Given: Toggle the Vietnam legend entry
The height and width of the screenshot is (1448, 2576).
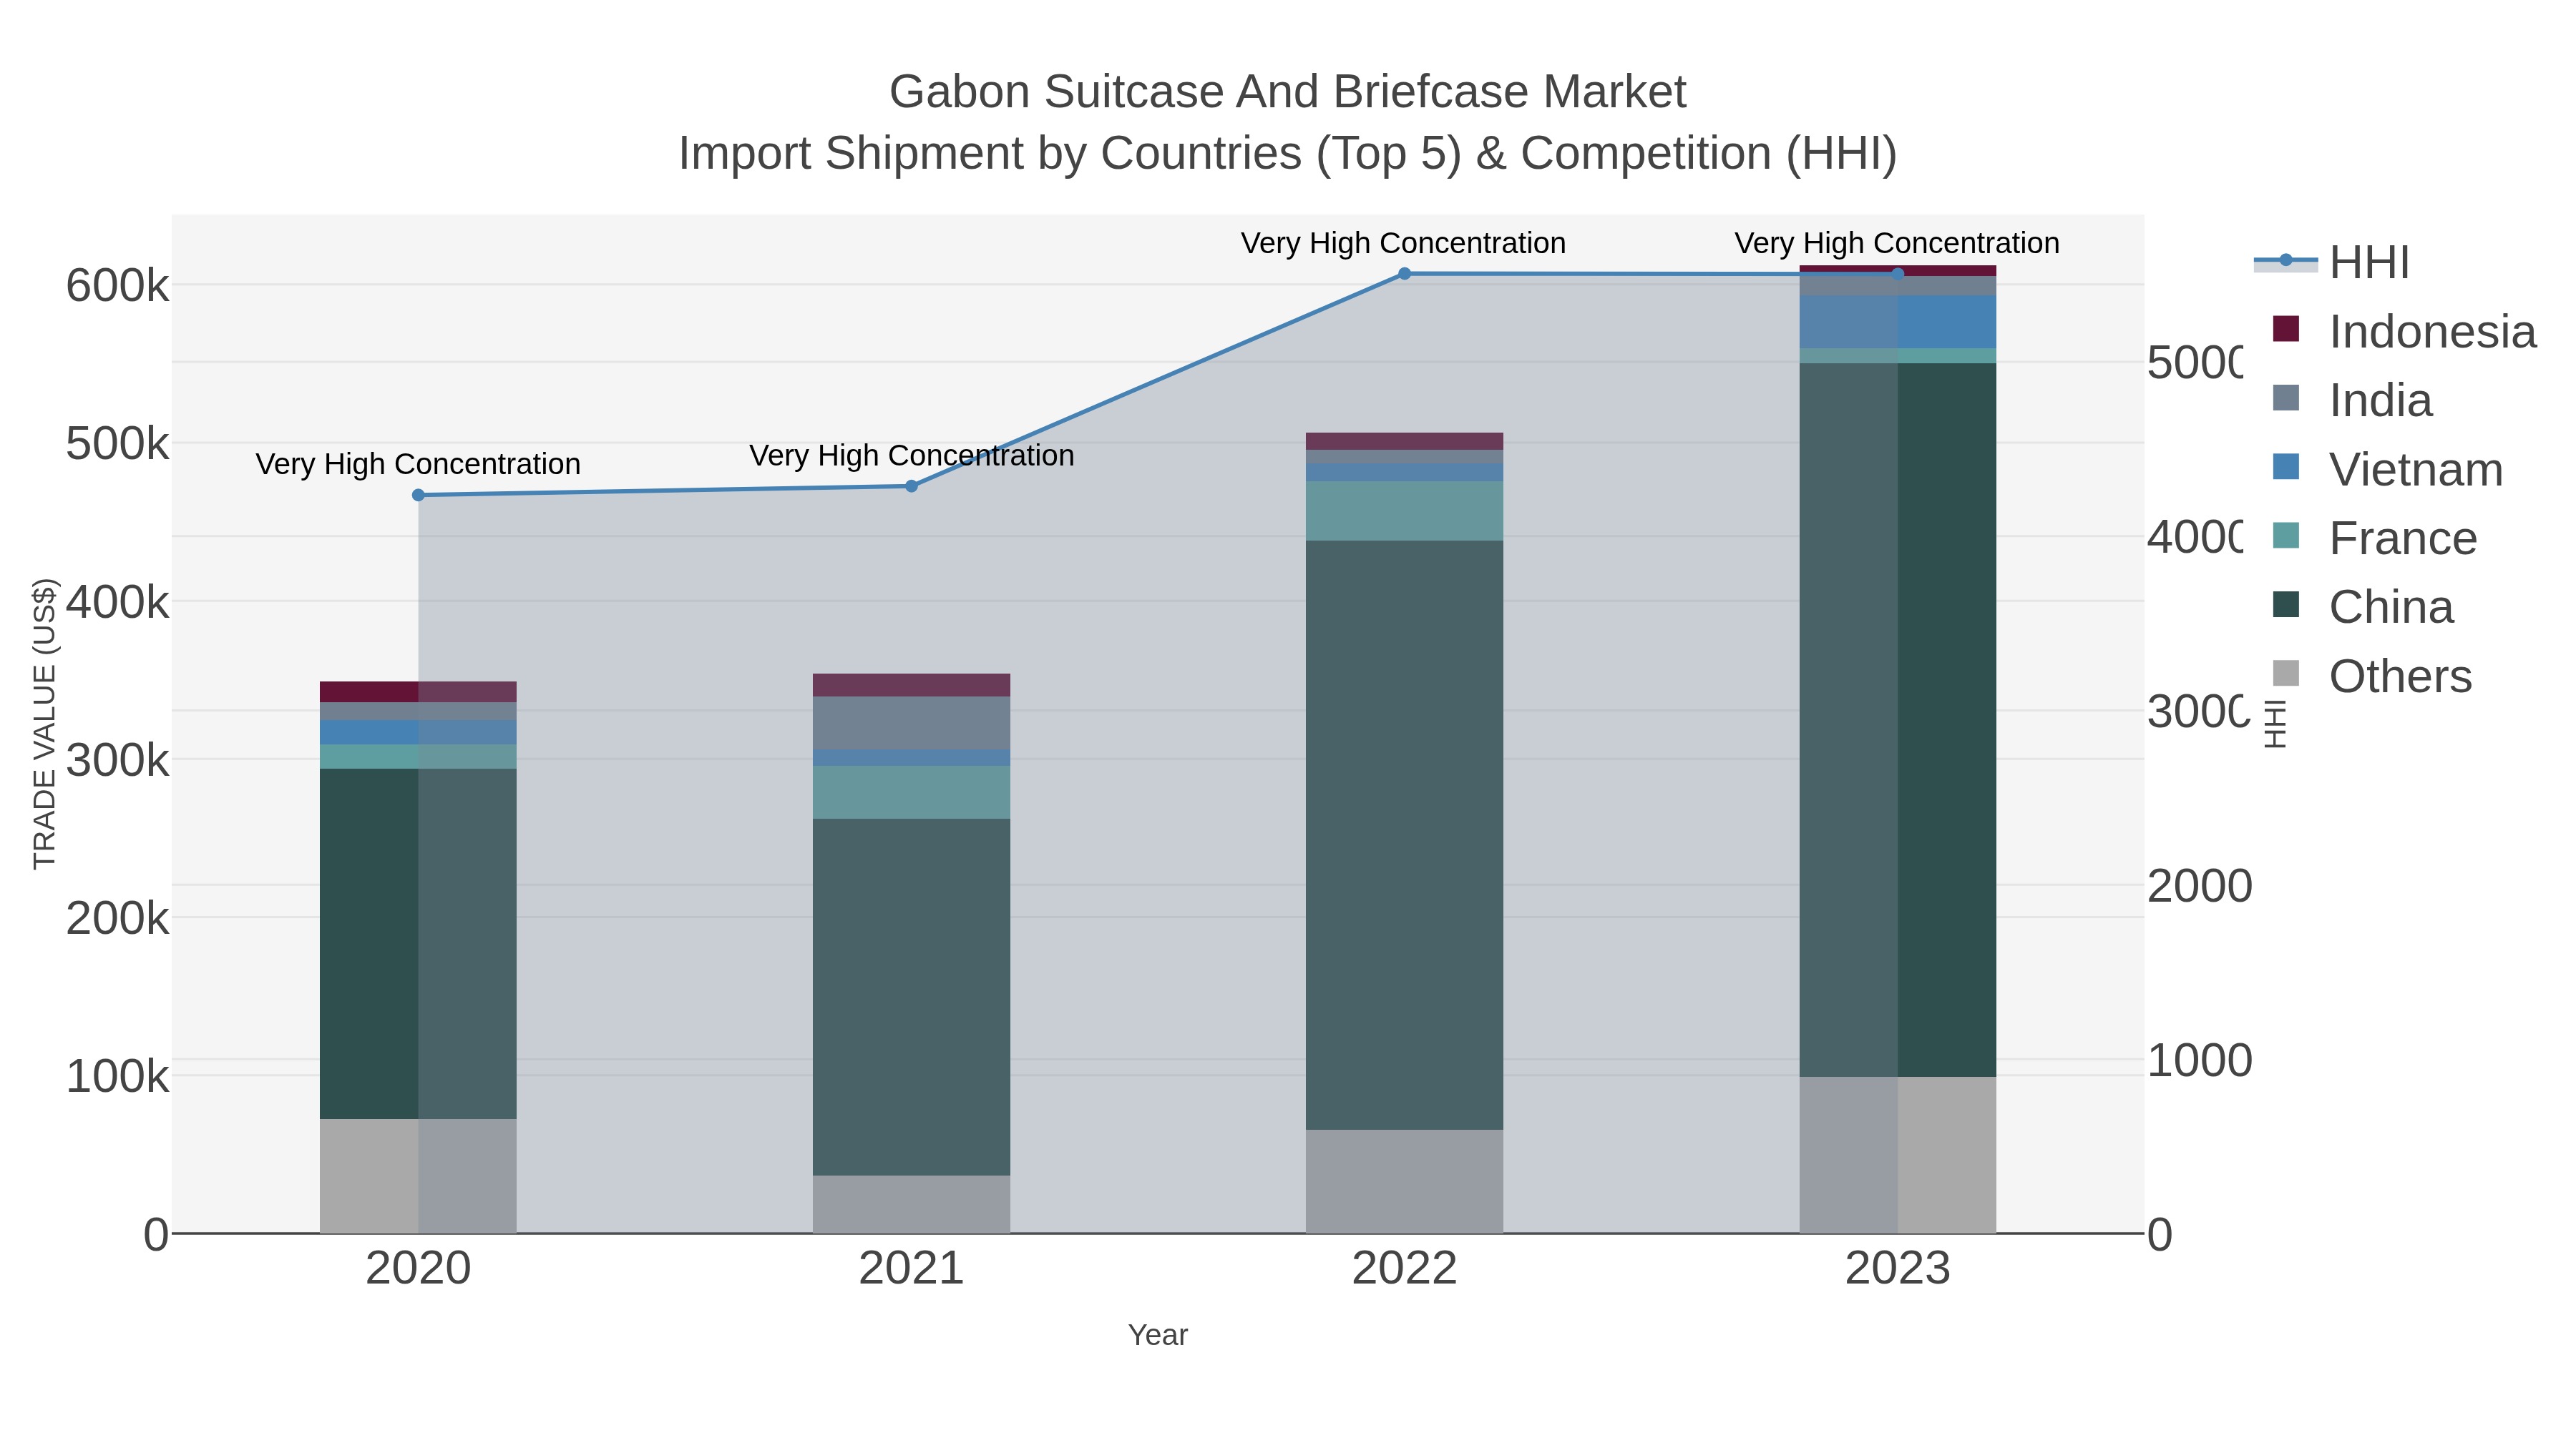Looking at the screenshot, I should click(2387, 468).
